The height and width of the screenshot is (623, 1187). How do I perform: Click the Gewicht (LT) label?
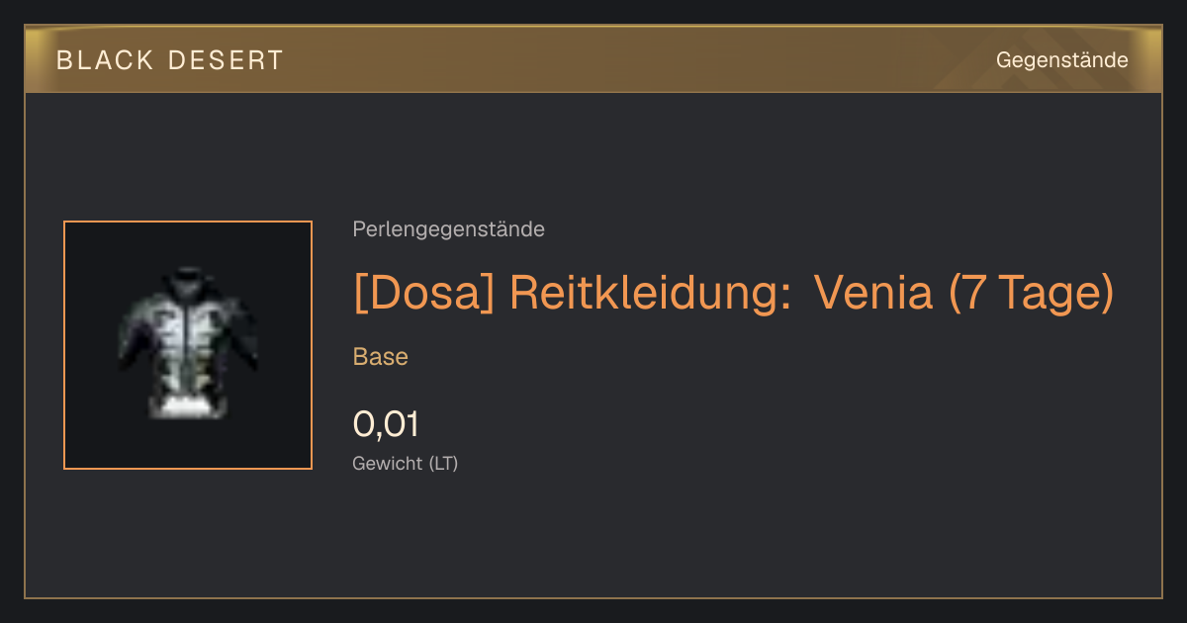[406, 463]
